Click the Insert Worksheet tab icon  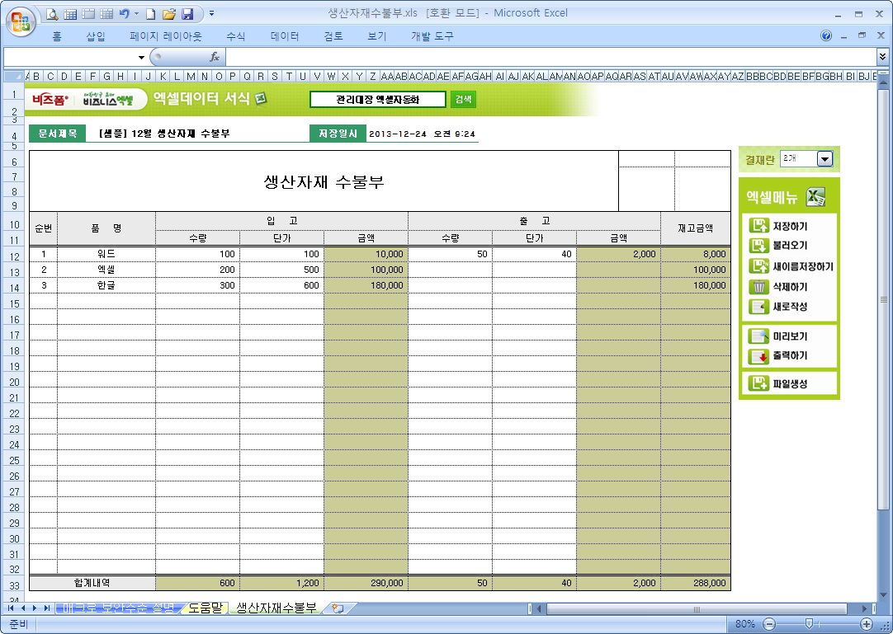coord(338,608)
